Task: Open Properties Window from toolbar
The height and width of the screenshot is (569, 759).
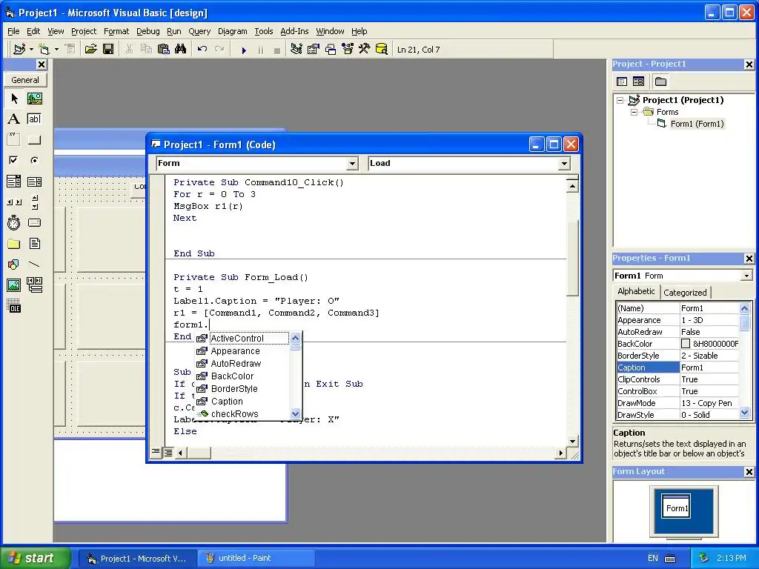Action: (314, 49)
